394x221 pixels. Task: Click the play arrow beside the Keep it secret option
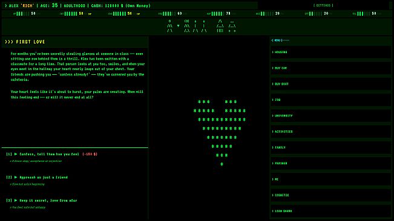(16, 200)
